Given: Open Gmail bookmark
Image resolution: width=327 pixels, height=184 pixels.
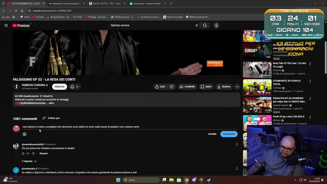Looking at the screenshot, I should [77, 17].
